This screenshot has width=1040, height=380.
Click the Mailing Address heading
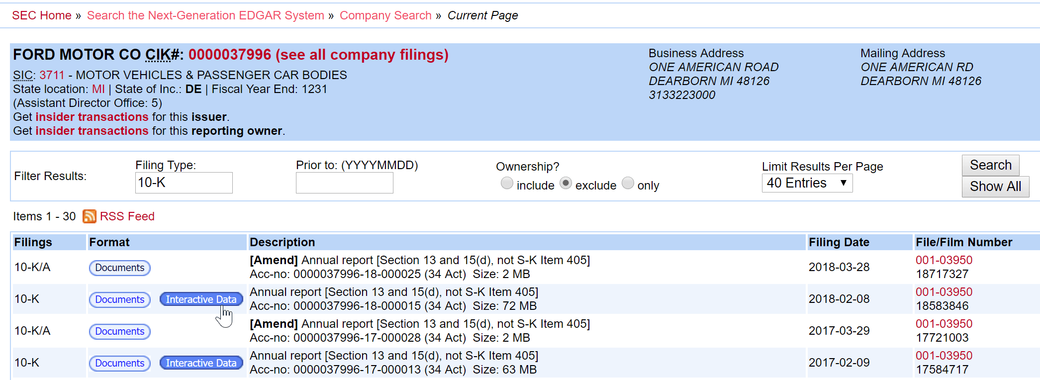(903, 53)
